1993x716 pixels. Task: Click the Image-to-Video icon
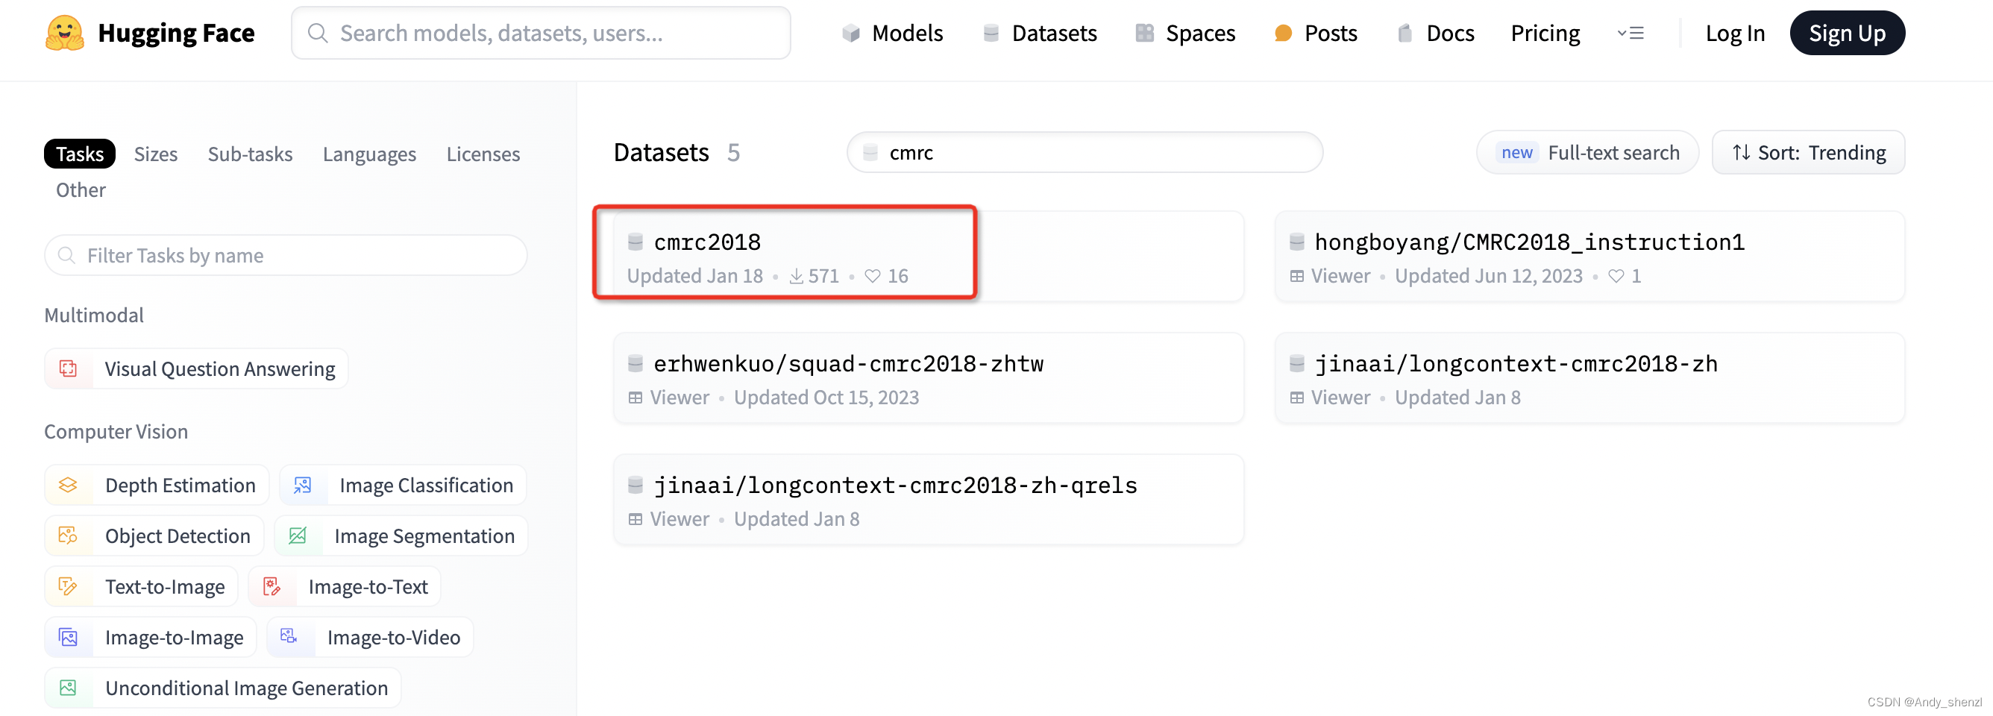(289, 636)
